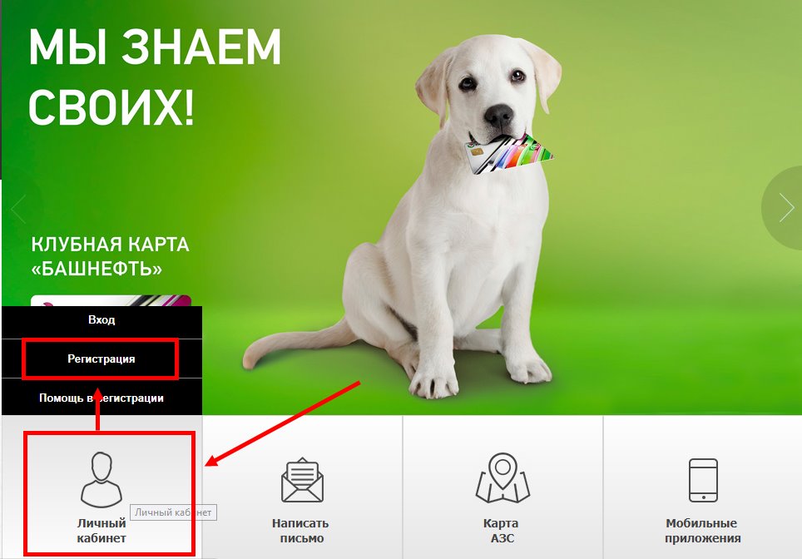Click the Написать письмо text label
Image resolution: width=802 pixels, height=559 pixels.
pos(301,531)
